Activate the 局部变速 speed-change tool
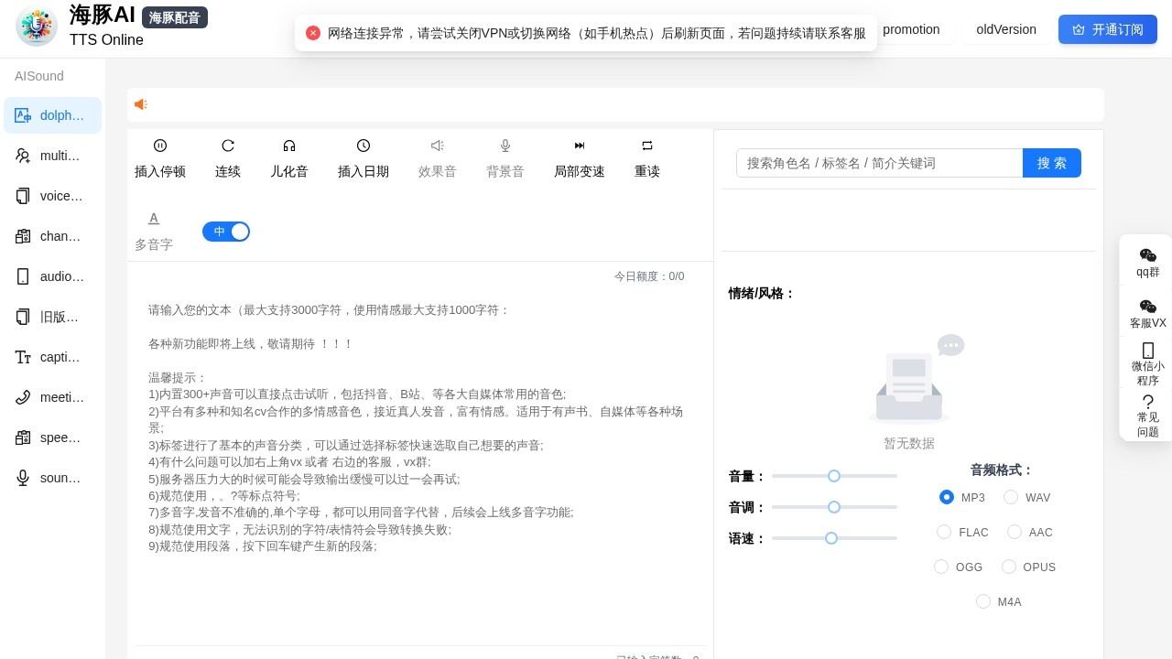 (580, 157)
